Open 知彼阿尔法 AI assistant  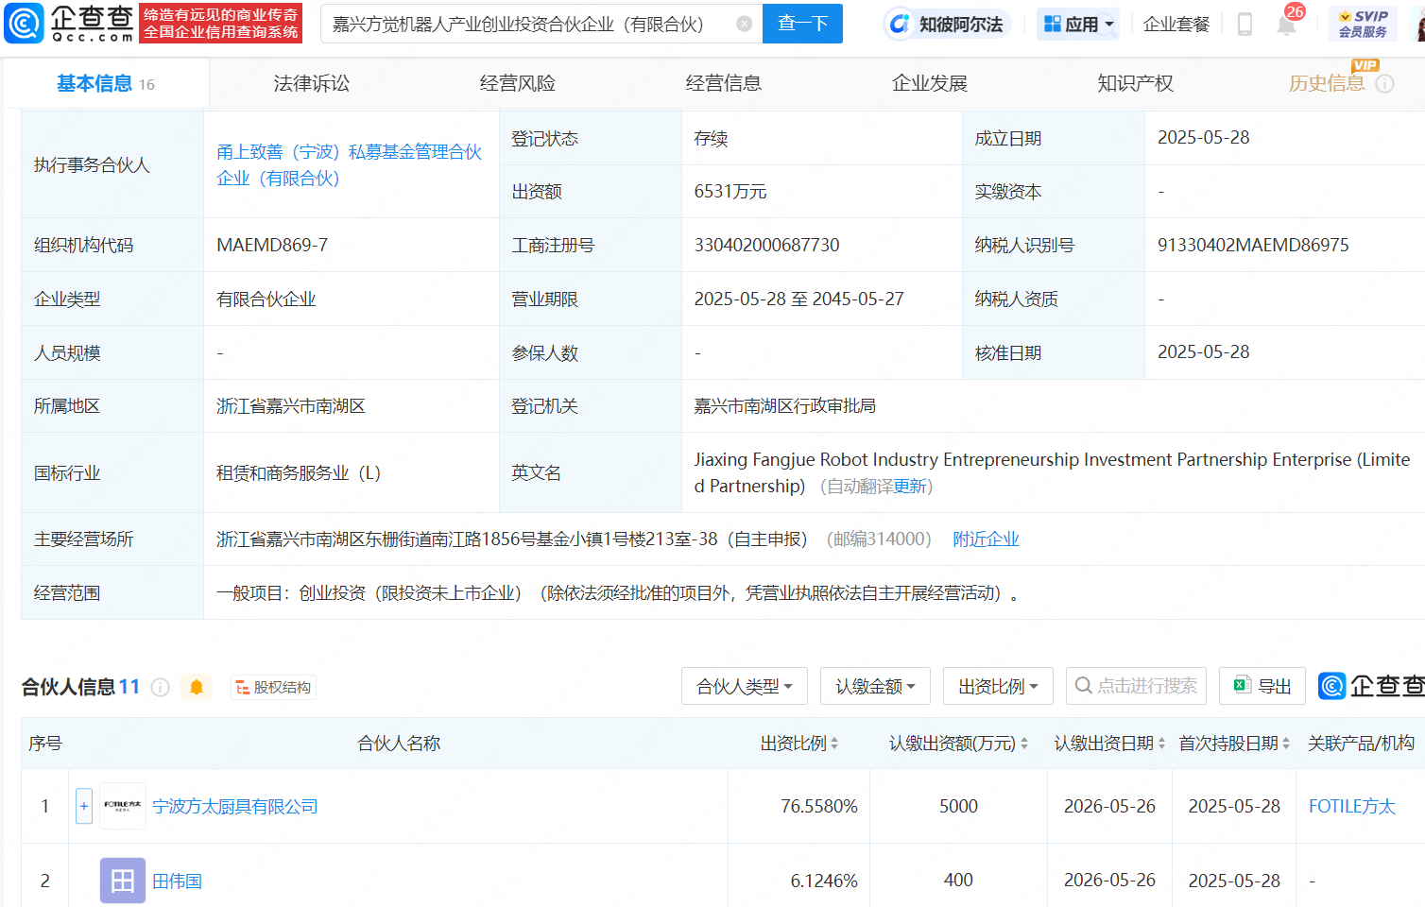(x=947, y=24)
